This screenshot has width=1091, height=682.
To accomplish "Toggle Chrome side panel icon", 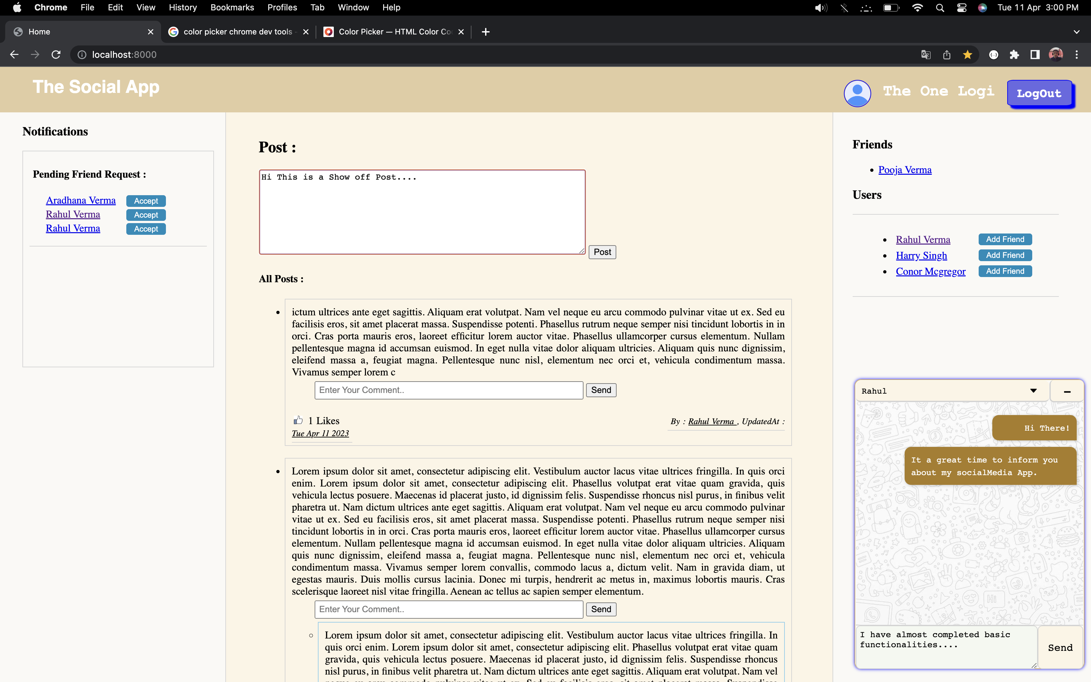I will click(x=1035, y=55).
